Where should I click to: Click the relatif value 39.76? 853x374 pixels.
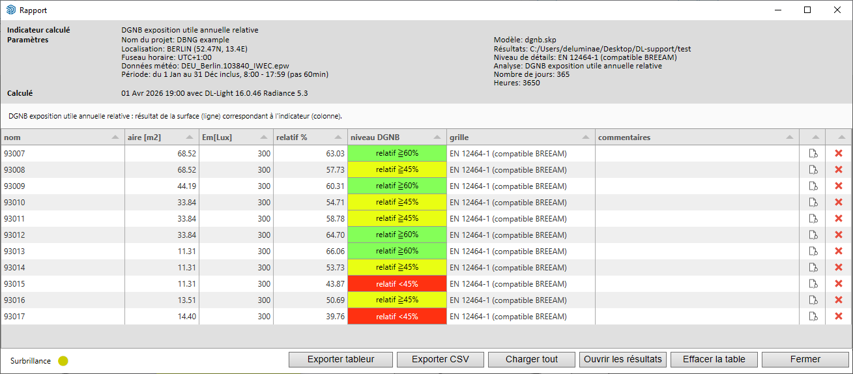tap(335, 317)
